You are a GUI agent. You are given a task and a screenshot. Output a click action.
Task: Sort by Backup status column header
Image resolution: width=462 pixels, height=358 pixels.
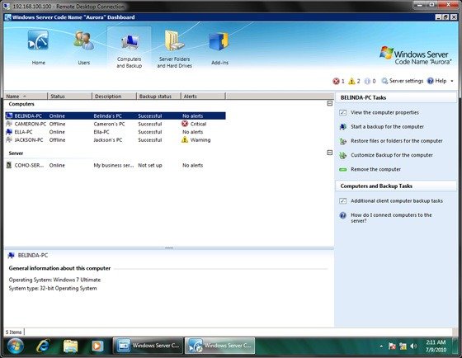click(x=158, y=96)
